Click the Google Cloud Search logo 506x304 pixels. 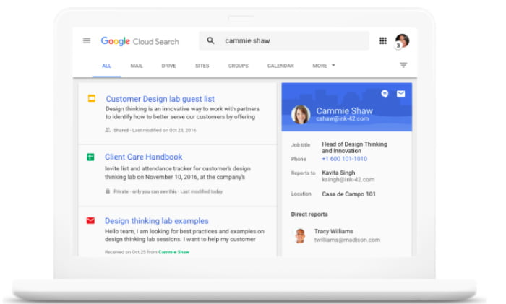140,41
